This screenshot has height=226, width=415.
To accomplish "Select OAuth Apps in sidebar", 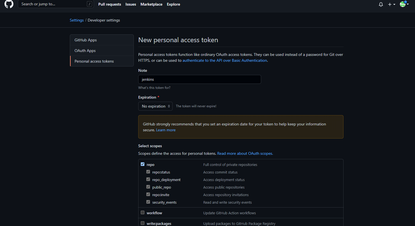I will pyautogui.click(x=102, y=51).
